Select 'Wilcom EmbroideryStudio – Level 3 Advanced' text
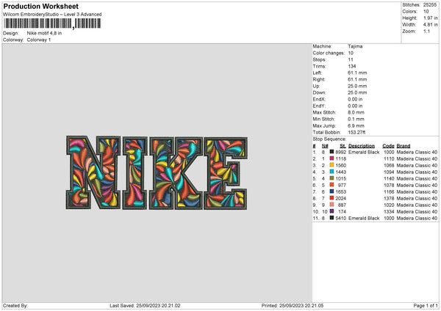Image resolution: width=441 pixels, height=311 pixels. coord(52,15)
